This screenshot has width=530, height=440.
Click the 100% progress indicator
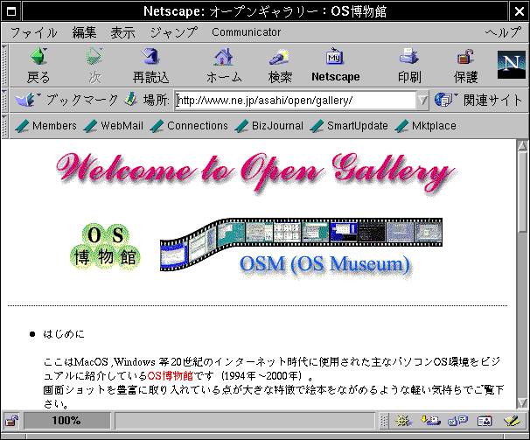click(66, 421)
